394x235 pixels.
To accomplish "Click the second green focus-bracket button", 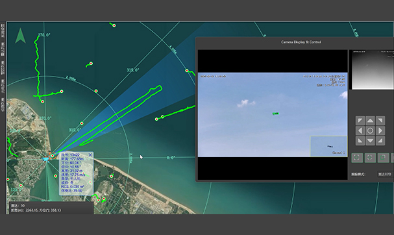I will (370, 158).
